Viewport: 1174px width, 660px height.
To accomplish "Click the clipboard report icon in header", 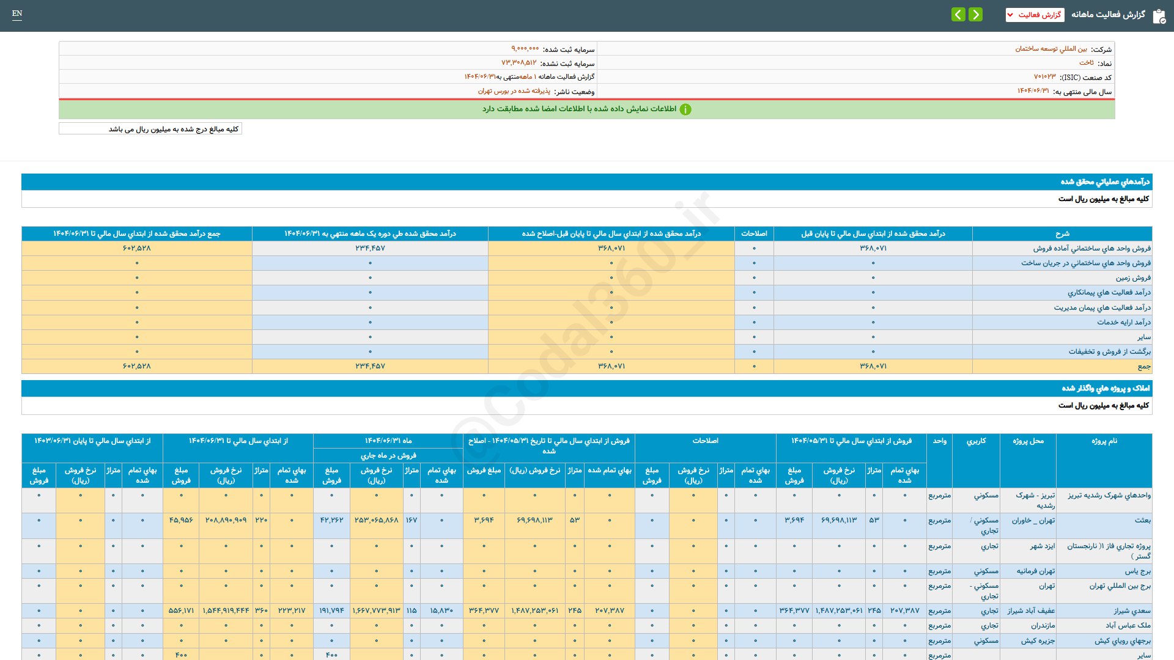I will 1159,16.
